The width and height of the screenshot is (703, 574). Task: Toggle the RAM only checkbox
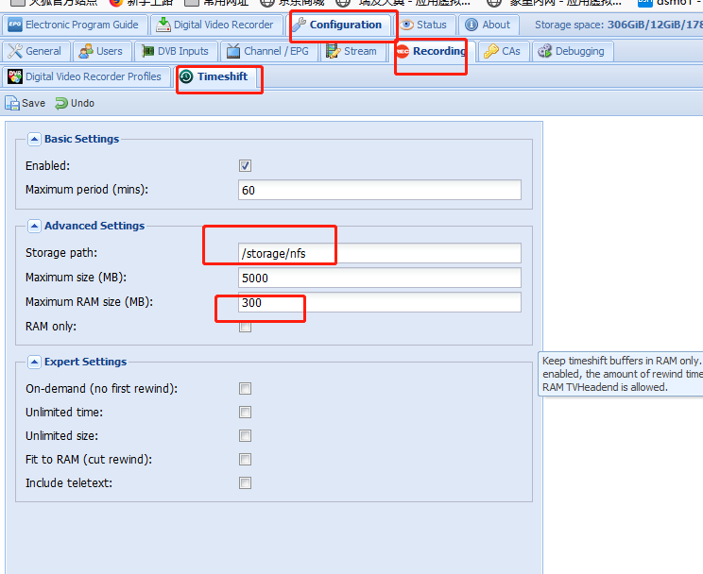coord(246,327)
